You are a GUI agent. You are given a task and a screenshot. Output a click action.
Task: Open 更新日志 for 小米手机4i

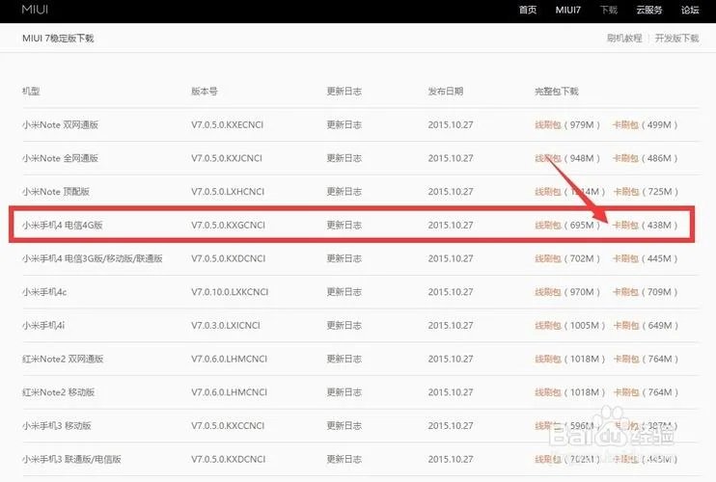click(x=344, y=326)
